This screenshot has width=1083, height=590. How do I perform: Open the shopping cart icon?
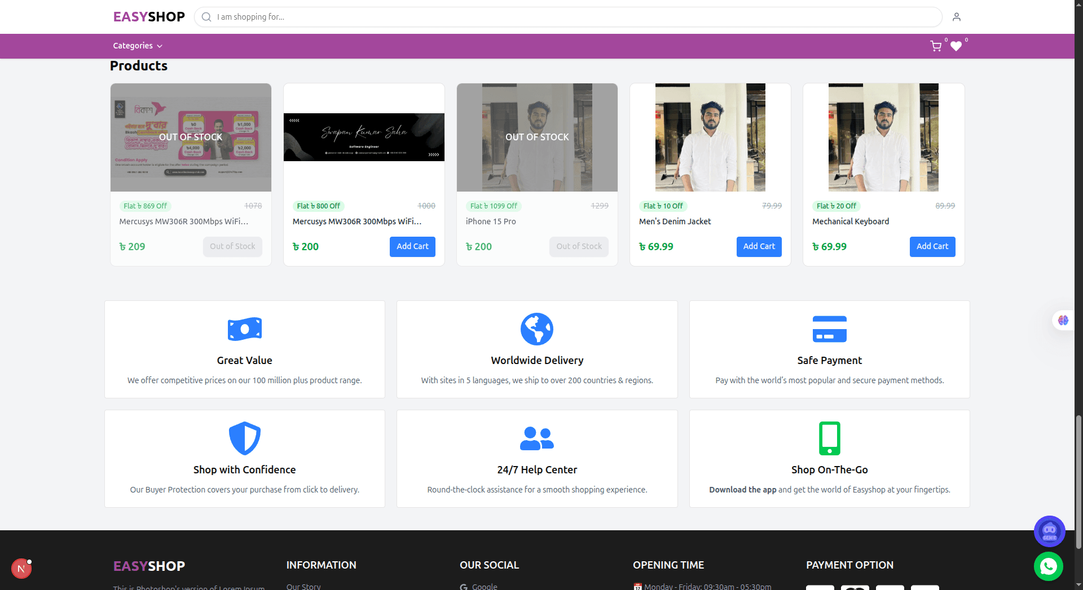[935, 46]
